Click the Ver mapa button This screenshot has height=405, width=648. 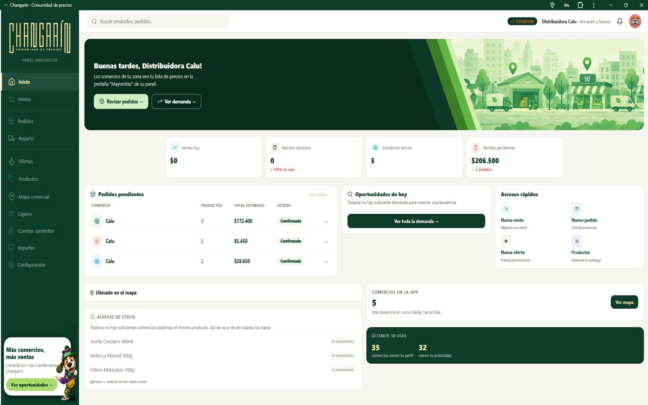pyautogui.click(x=624, y=302)
